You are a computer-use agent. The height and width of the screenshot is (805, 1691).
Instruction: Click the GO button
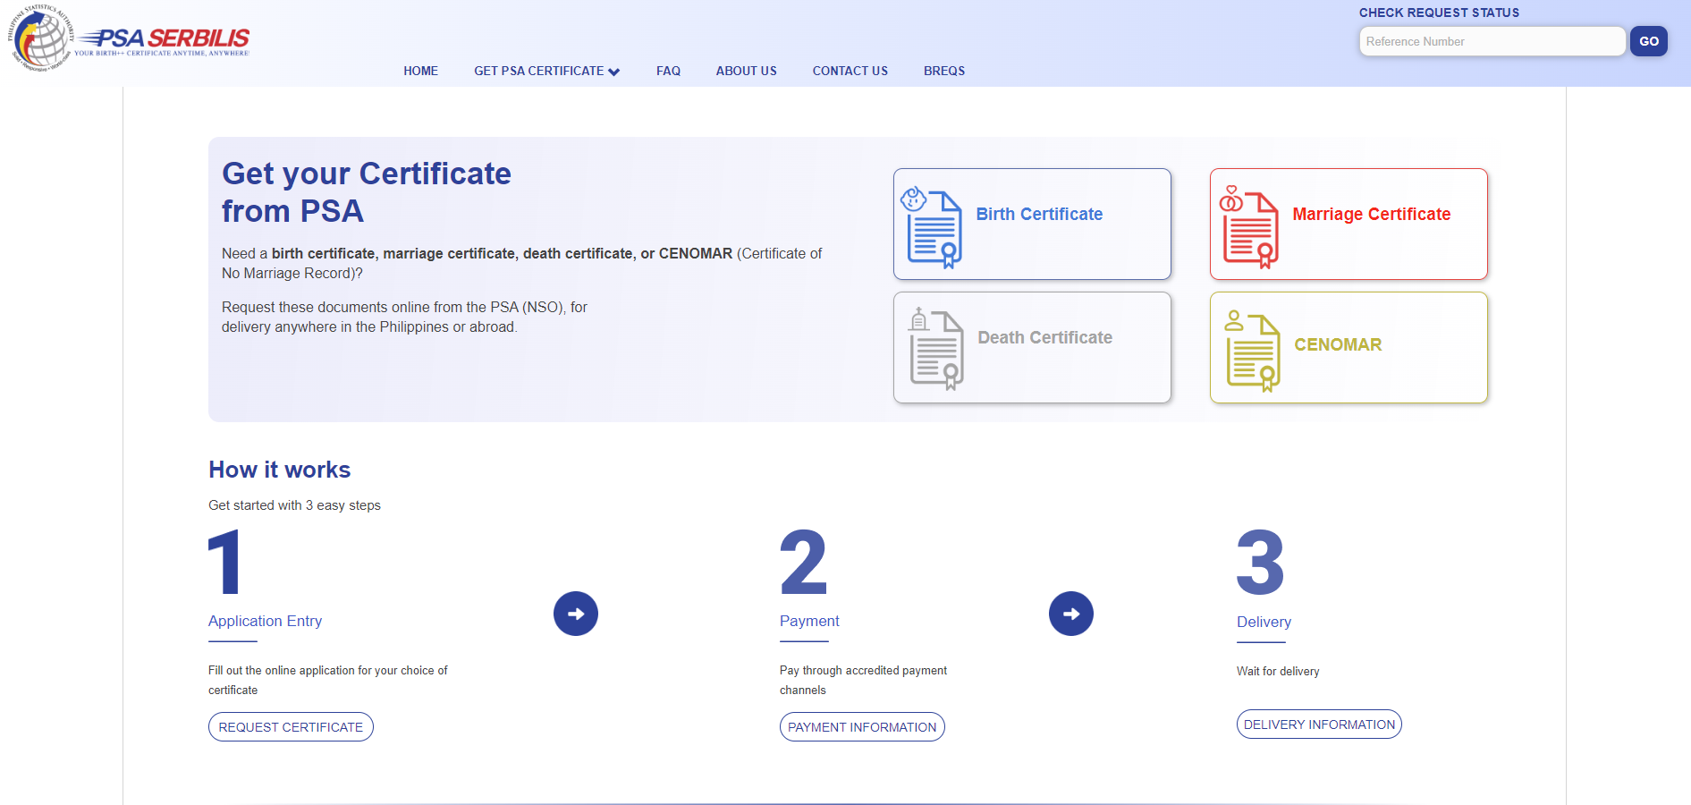pos(1648,41)
